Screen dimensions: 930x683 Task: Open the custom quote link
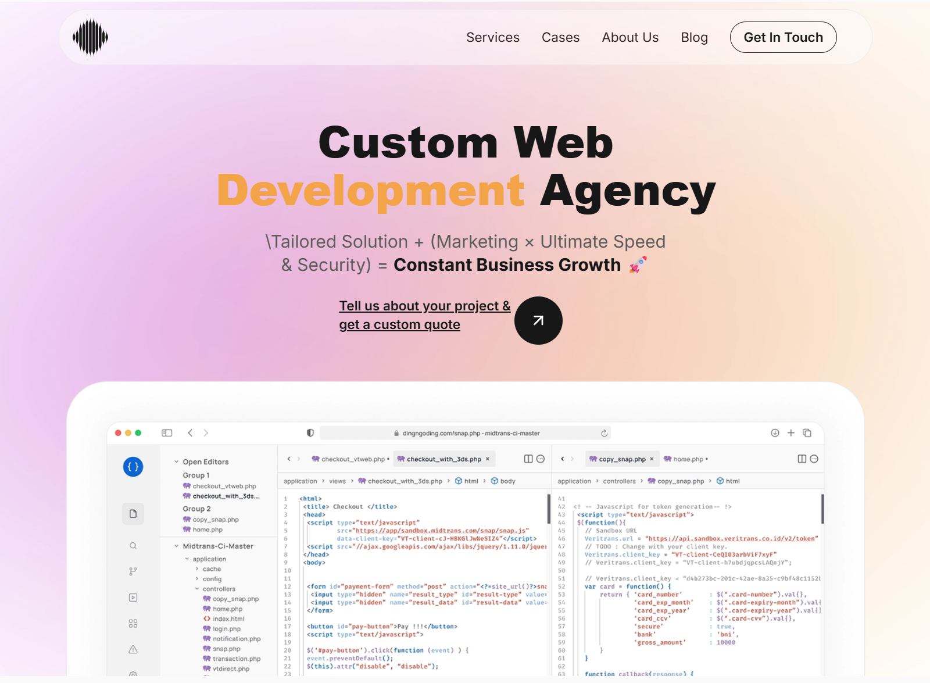tap(425, 315)
